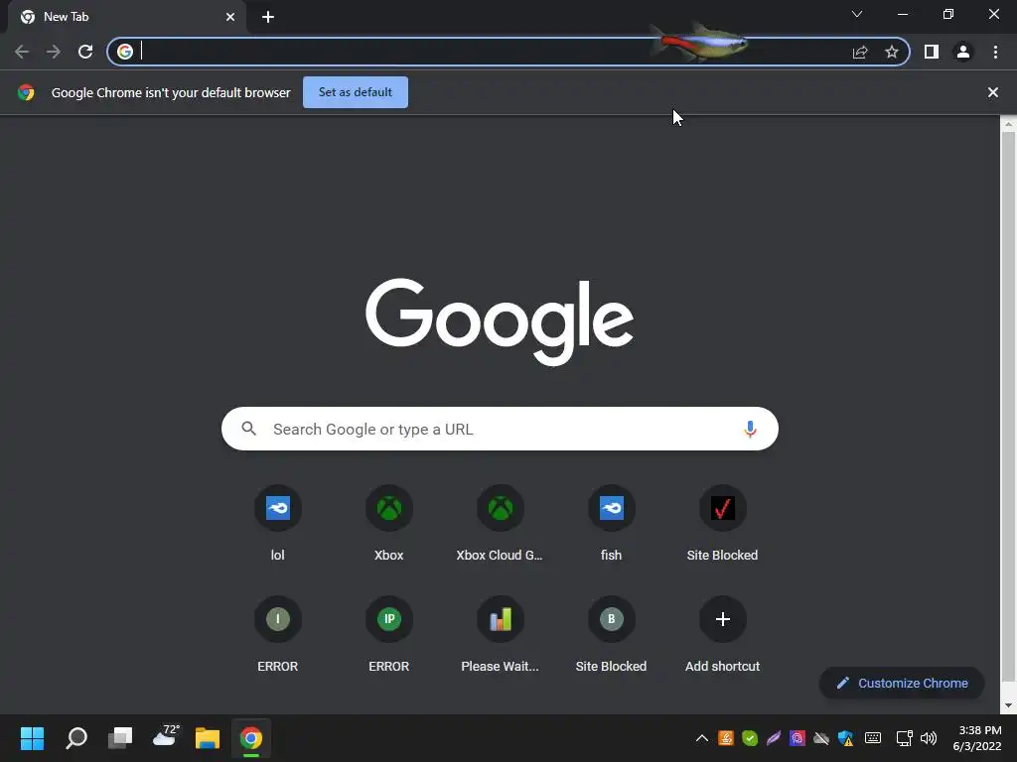Click the network tray icon

point(904,738)
